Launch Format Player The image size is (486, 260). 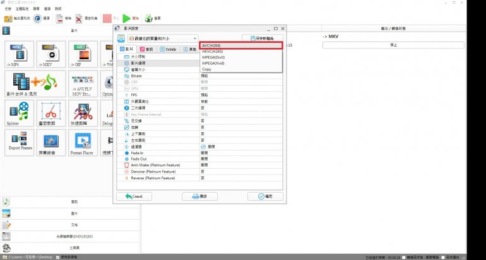click(83, 142)
